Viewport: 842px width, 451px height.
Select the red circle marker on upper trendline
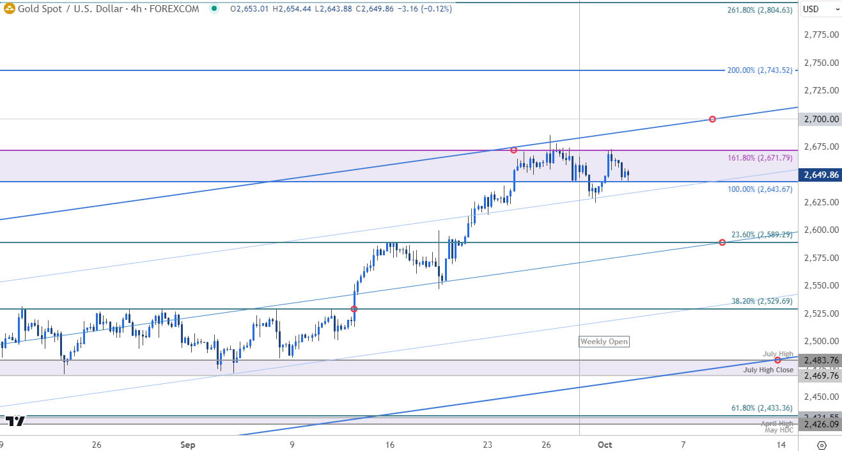[712, 118]
